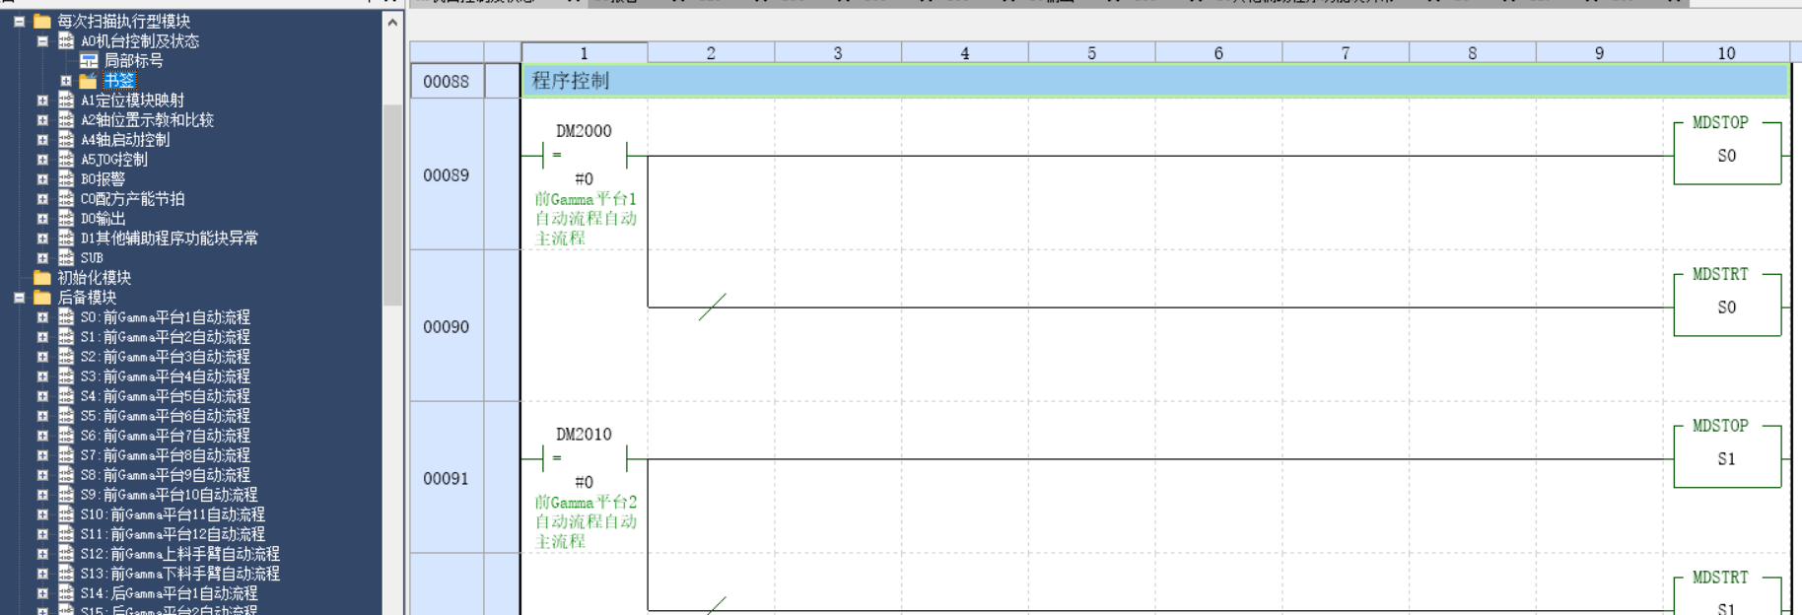Click the 初始化模块 folder icon
The height and width of the screenshot is (615, 1802).
[x=42, y=278]
